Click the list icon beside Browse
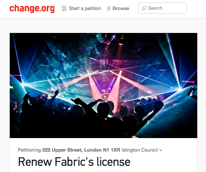This screenshot has height=172, width=206. [108, 8]
